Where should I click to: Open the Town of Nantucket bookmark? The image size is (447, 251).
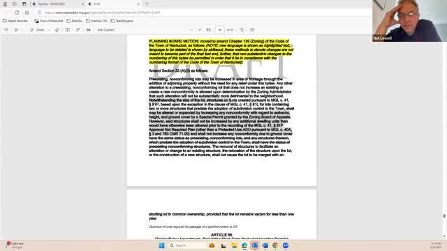pyautogui.click(x=49, y=21)
